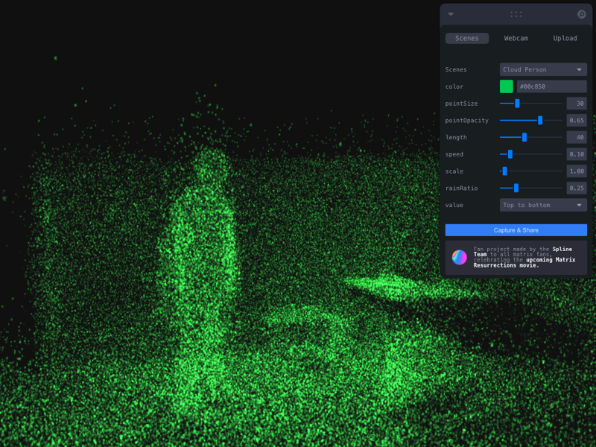596x447 pixels.
Task: Collapse the control panel with the arrow icon
Action: tap(451, 14)
